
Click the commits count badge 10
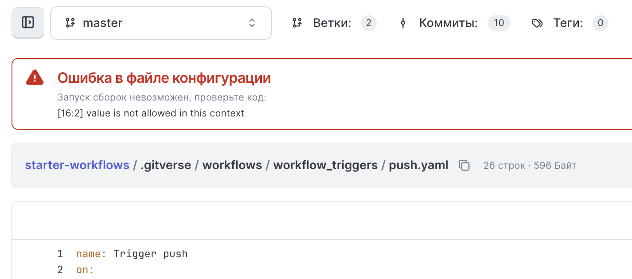tap(499, 23)
